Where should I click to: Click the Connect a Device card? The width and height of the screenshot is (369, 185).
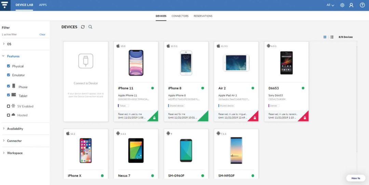86,81
